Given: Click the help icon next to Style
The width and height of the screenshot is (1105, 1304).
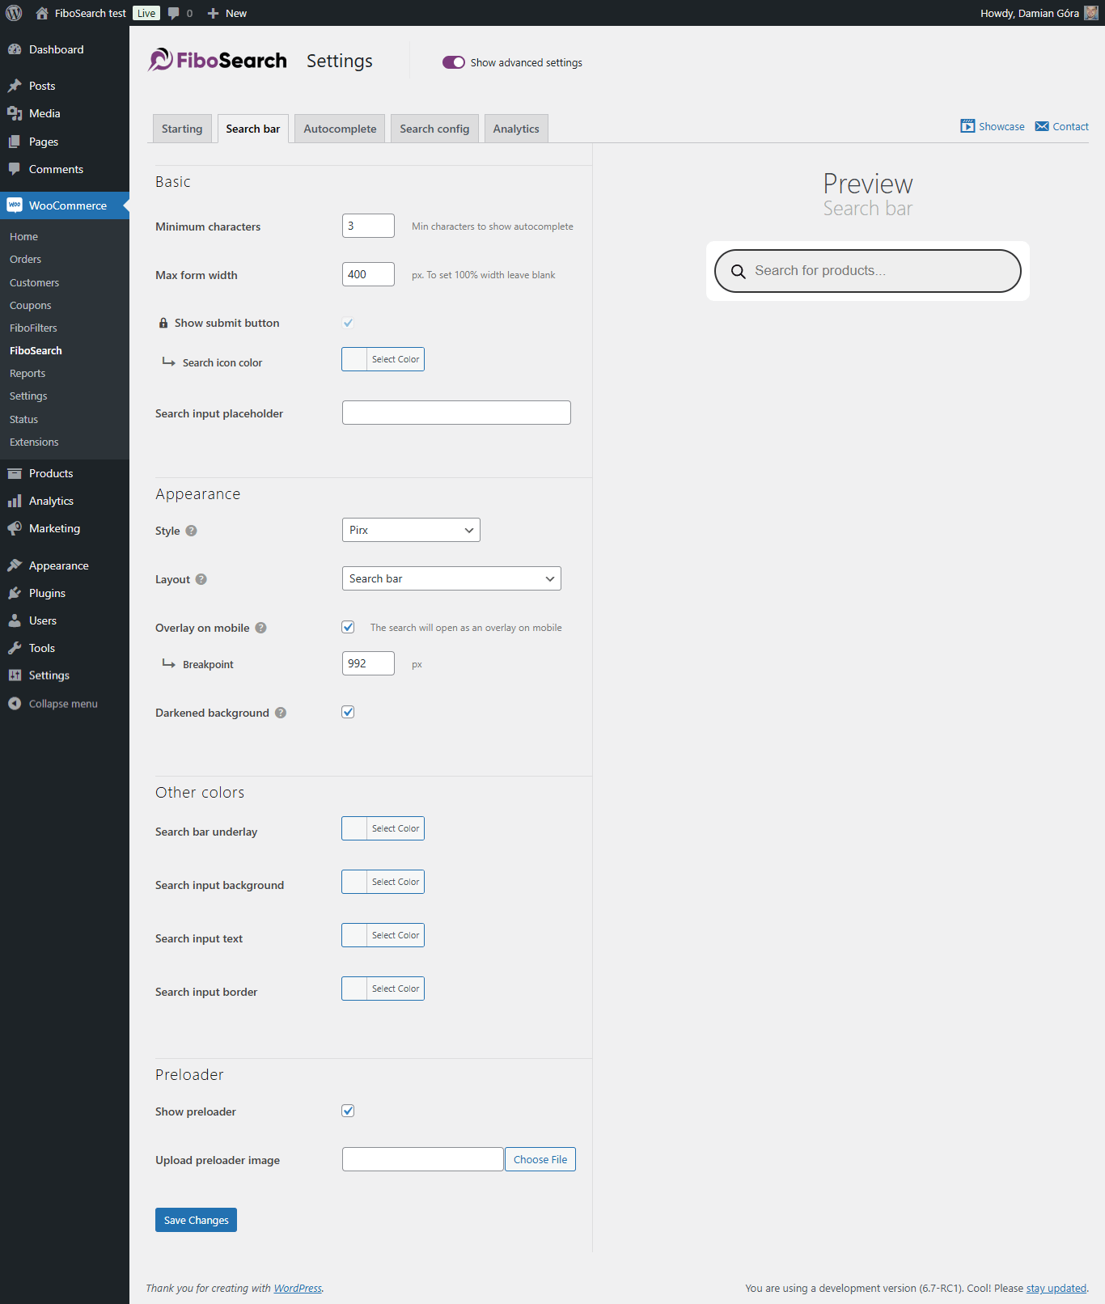Looking at the screenshot, I should click(x=191, y=531).
